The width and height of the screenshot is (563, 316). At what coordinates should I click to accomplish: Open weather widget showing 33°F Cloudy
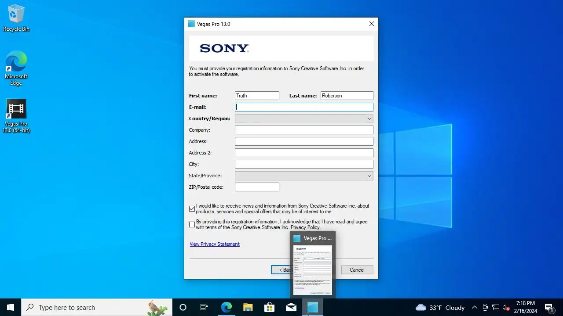[x=440, y=307]
